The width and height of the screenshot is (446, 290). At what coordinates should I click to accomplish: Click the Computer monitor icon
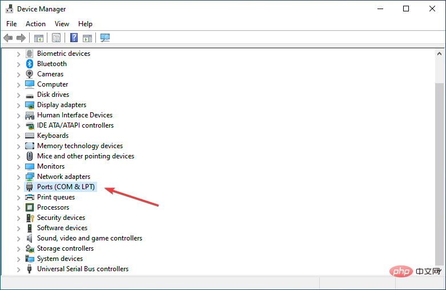30,84
